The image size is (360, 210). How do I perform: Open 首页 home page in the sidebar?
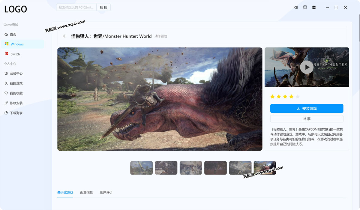pyautogui.click(x=22, y=34)
